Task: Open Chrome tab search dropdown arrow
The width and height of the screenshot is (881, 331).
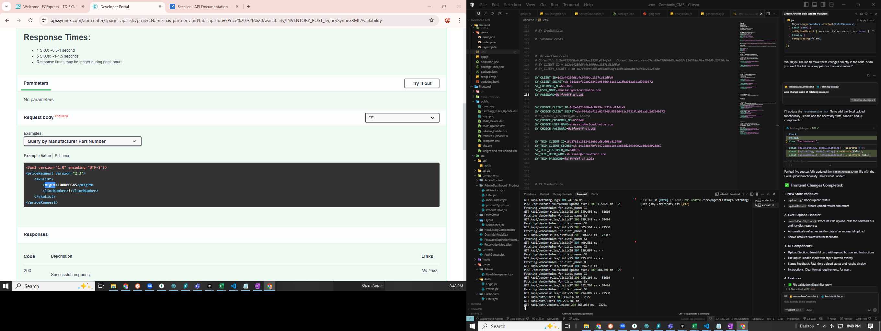Action: (6, 6)
